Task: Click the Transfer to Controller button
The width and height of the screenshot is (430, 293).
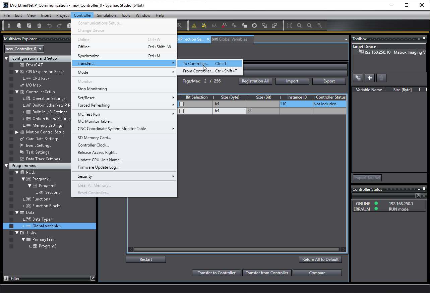Action: (217, 273)
